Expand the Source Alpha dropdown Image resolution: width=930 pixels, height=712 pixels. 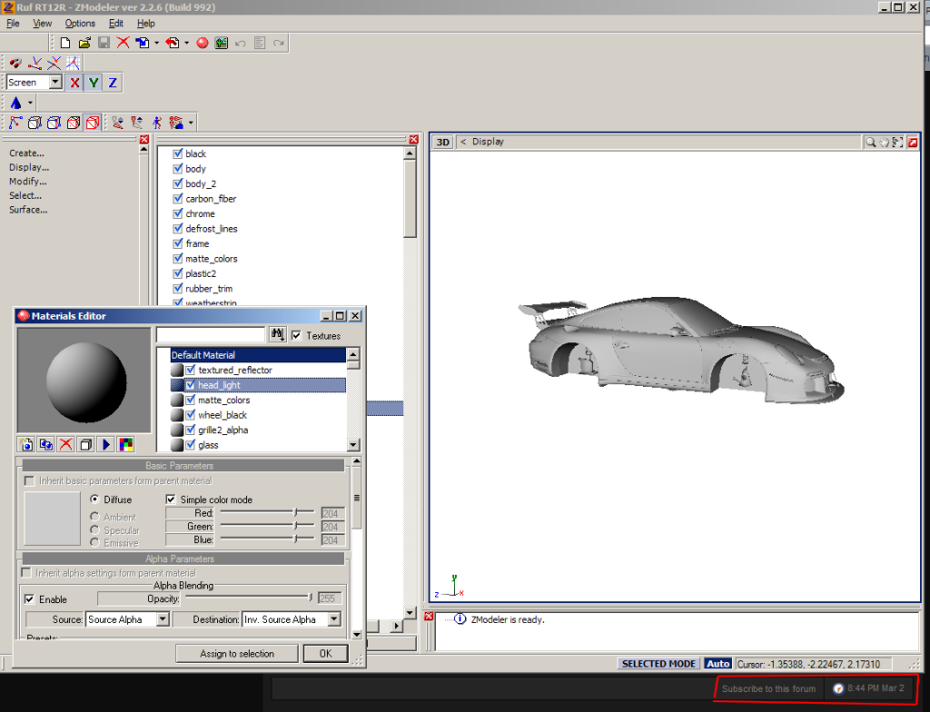pyautogui.click(x=163, y=619)
